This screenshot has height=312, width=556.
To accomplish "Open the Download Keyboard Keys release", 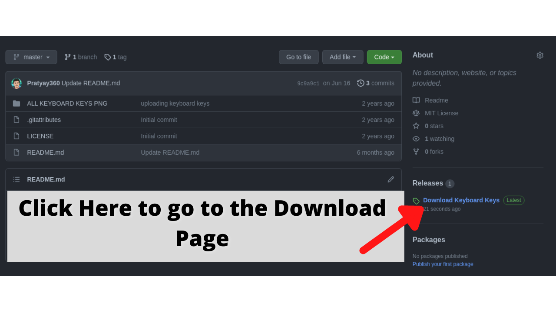I will pos(461,200).
